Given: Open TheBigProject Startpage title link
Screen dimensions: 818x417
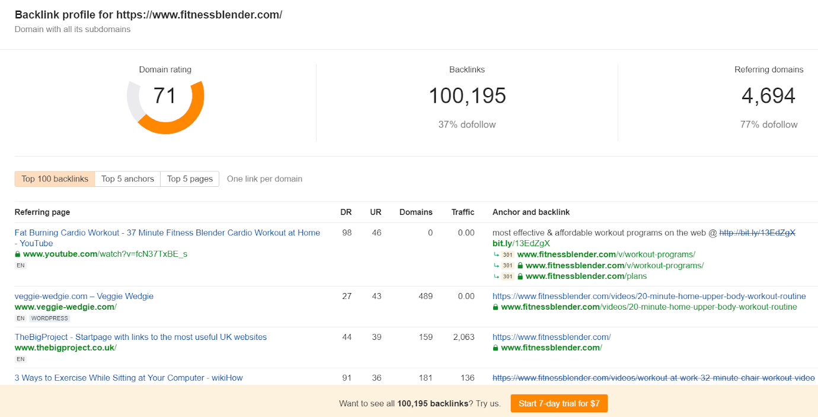Looking at the screenshot, I should click(140, 337).
